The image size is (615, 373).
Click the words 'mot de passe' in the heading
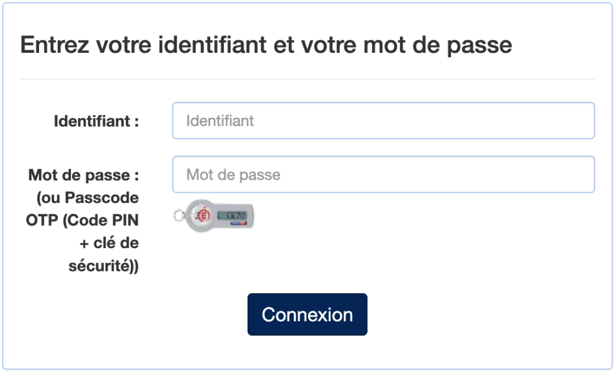[x=438, y=44]
